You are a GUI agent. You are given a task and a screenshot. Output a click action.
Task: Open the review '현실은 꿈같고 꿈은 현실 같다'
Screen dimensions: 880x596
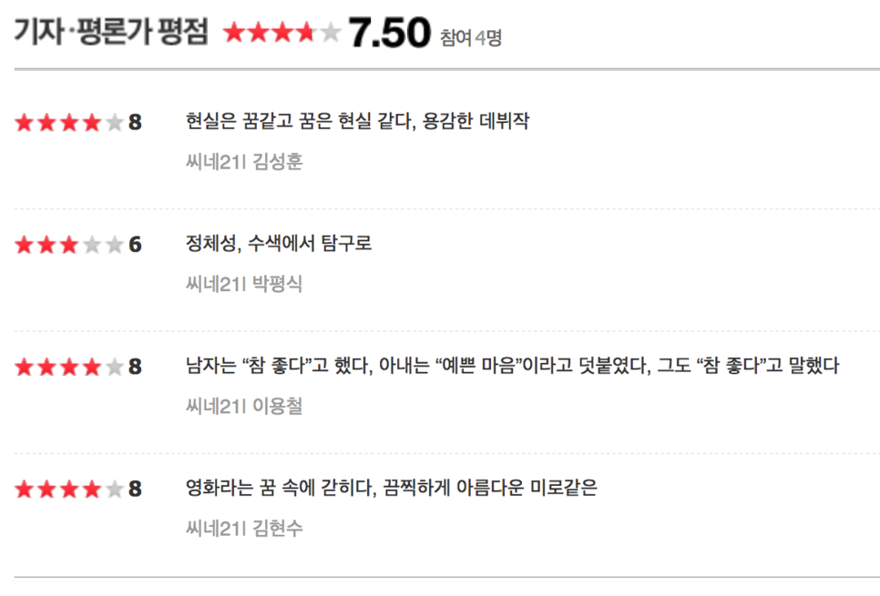click(x=357, y=120)
